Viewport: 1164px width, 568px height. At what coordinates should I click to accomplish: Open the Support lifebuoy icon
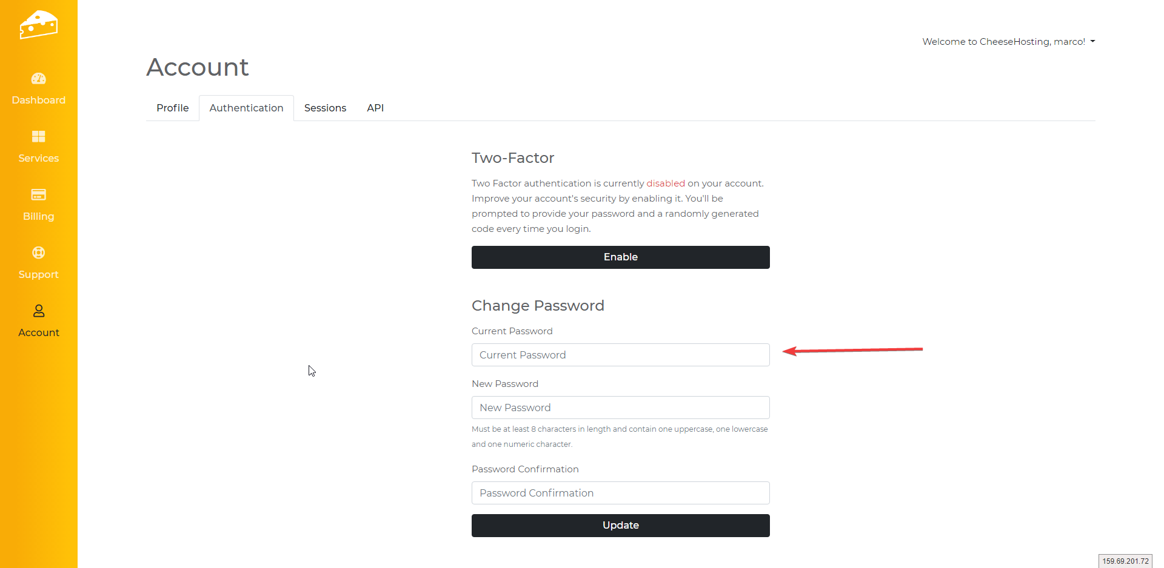point(39,253)
